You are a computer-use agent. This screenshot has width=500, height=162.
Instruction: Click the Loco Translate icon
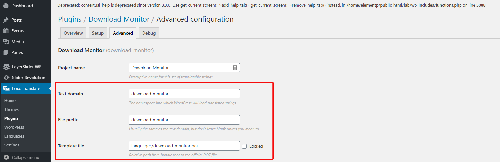pyautogui.click(x=6, y=88)
